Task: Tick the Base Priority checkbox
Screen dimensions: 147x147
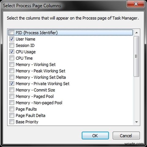Action: (x=12, y=122)
